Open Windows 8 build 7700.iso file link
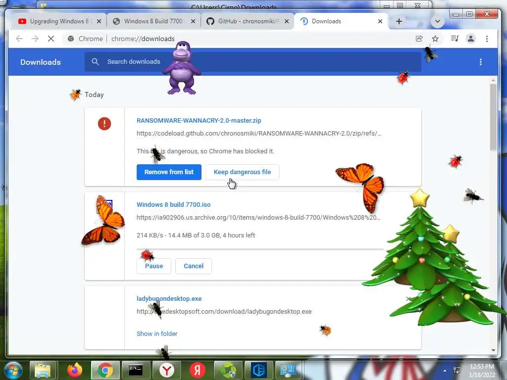The height and width of the screenshot is (380, 507). click(x=173, y=204)
